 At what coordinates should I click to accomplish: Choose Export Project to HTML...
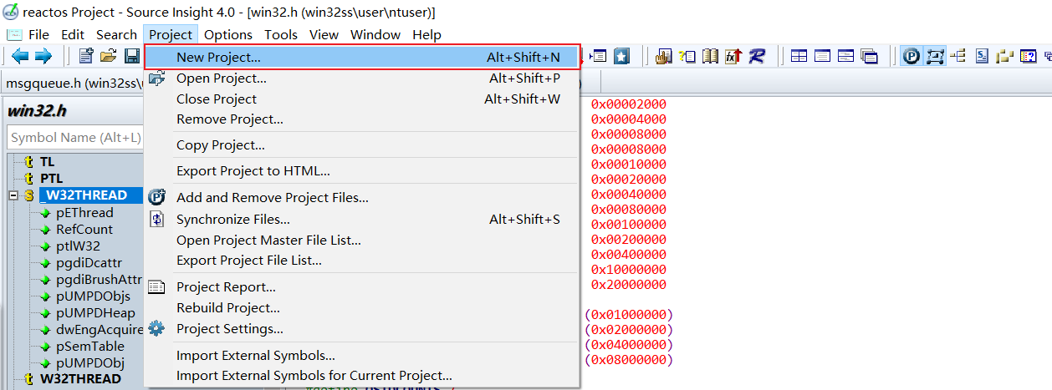(362, 171)
